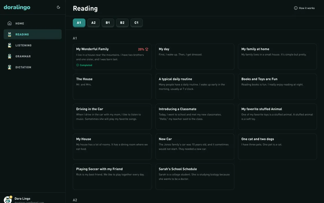Toggle dark mode moon icon
The image size is (324, 203).
click(58, 7)
